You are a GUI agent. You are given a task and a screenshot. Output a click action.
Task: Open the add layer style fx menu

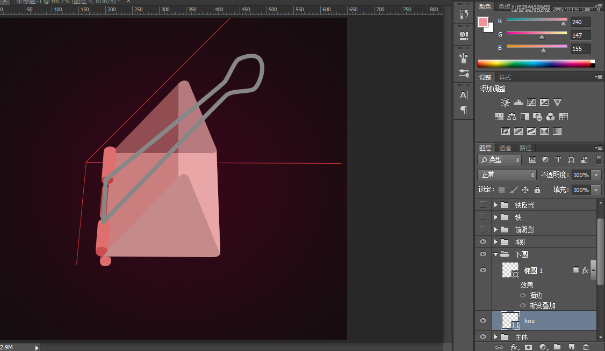coord(514,347)
